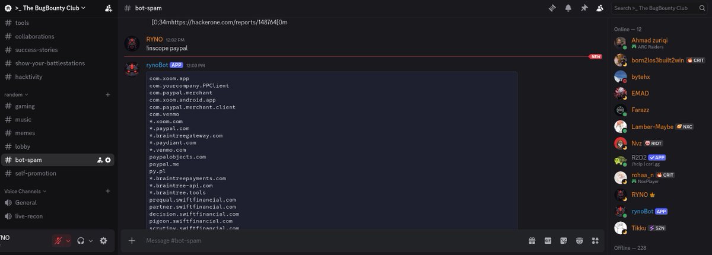712x255 pixels.
Task: Open The BugBounty Club server dropdown menu
Action: 50,8
